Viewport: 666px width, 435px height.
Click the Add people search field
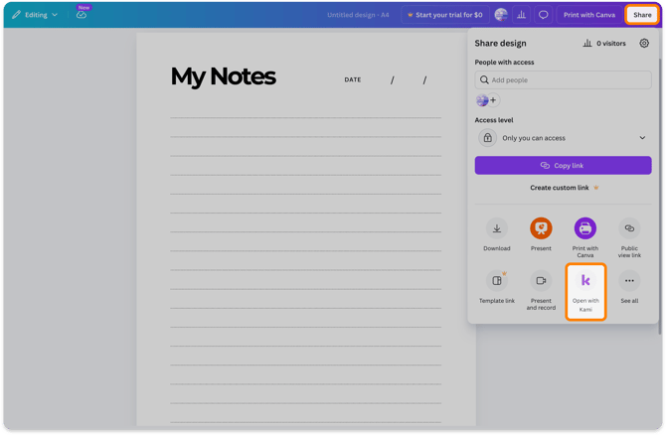click(x=563, y=79)
